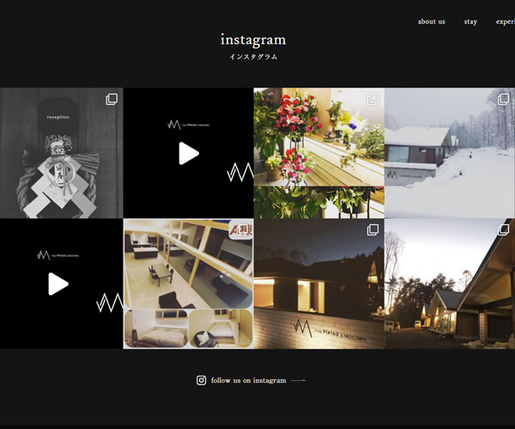Click the multi-photo icon on dusk cabins post
The height and width of the screenshot is (429, 515).
click(503, 230)
